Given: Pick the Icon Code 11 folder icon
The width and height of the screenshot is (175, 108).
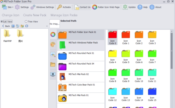Looking at the screenshot, I should pos(152,76).
